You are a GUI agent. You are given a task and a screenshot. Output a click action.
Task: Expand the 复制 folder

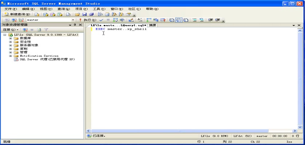(11, 49)
